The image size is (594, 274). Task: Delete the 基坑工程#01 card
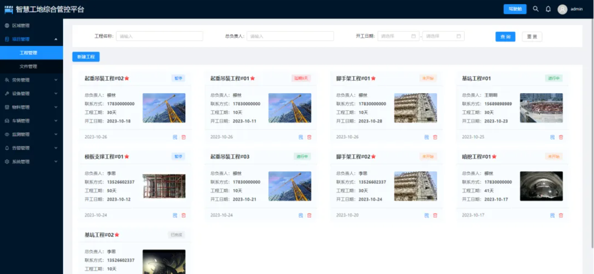tap(561, 137)
